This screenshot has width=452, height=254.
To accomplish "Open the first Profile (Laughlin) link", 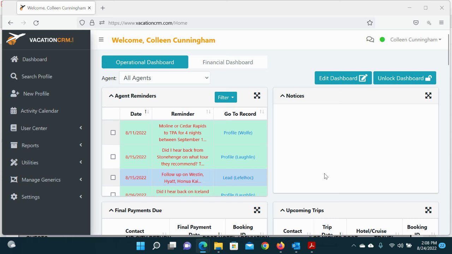I will (238, 157).
